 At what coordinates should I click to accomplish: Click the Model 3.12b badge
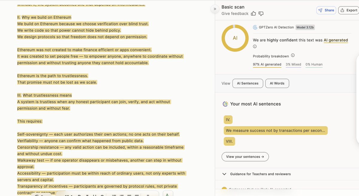[305, 27]
